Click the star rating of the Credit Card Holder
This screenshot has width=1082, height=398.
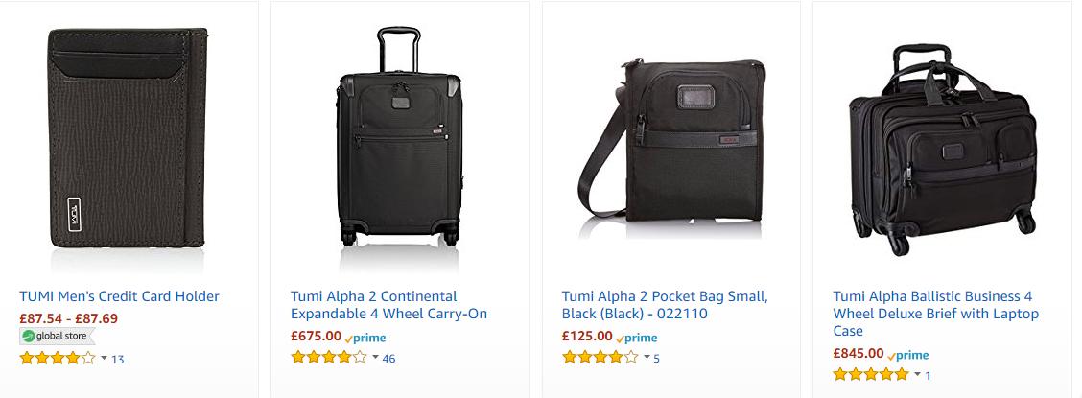coord(58,358)
